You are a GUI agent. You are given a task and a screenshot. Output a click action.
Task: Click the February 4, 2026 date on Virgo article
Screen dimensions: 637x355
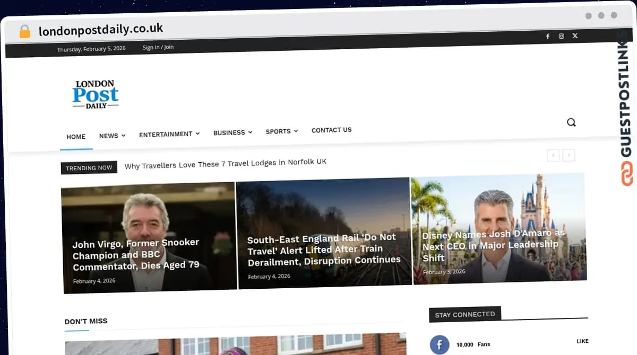click(94, 281)
